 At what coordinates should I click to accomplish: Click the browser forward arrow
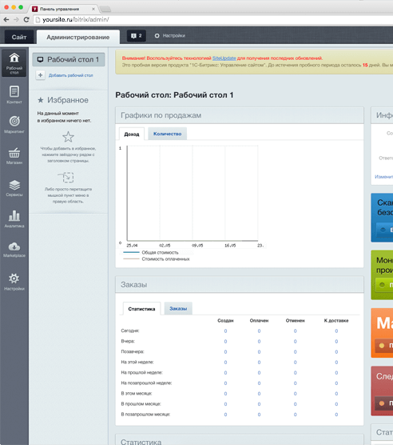coord(16,19)
